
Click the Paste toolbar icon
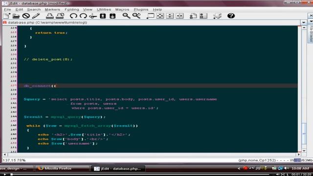(x=112, y=16)
